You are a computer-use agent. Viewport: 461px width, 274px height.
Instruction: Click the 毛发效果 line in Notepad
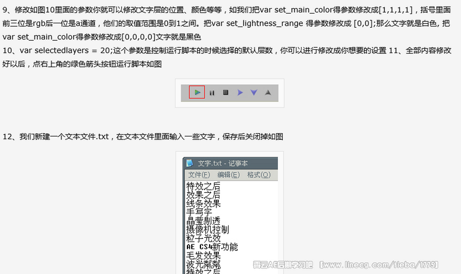pyautogui.click(x=203, y=256)
